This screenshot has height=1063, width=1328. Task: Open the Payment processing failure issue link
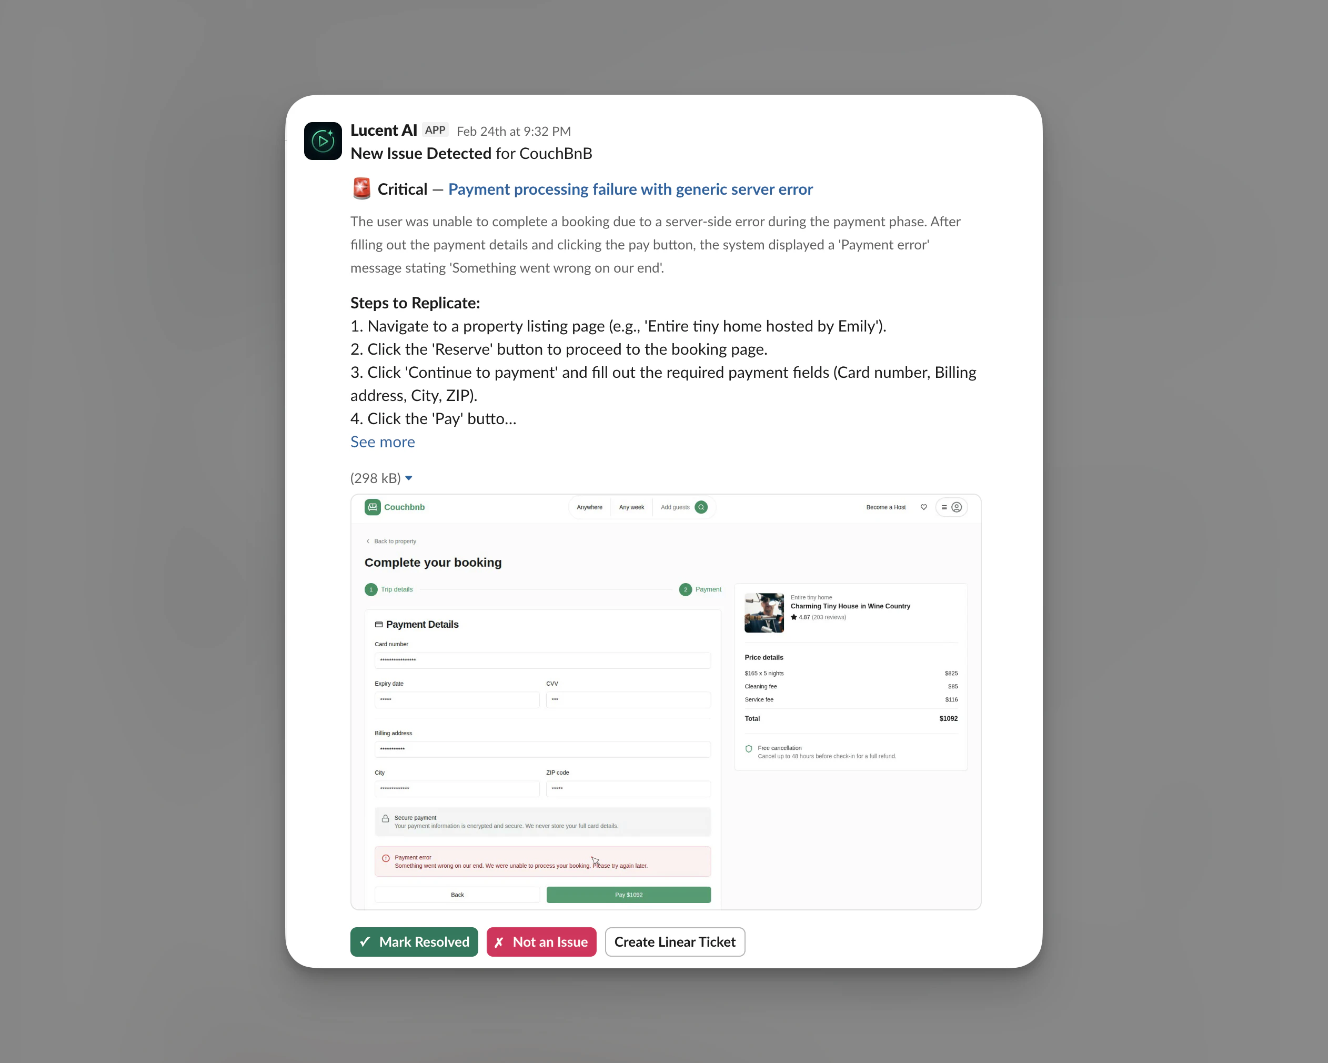tap(630, 189)
